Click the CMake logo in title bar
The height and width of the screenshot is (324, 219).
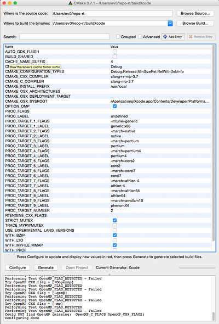pyautogui.click(x=71, y=3)
